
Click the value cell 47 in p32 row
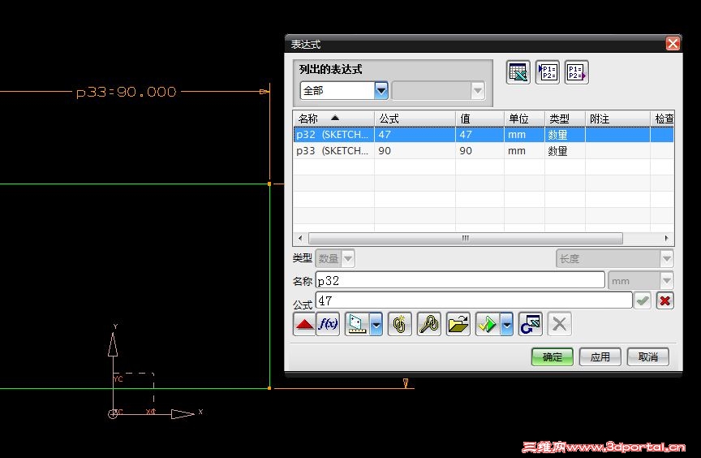coord(480,135)
